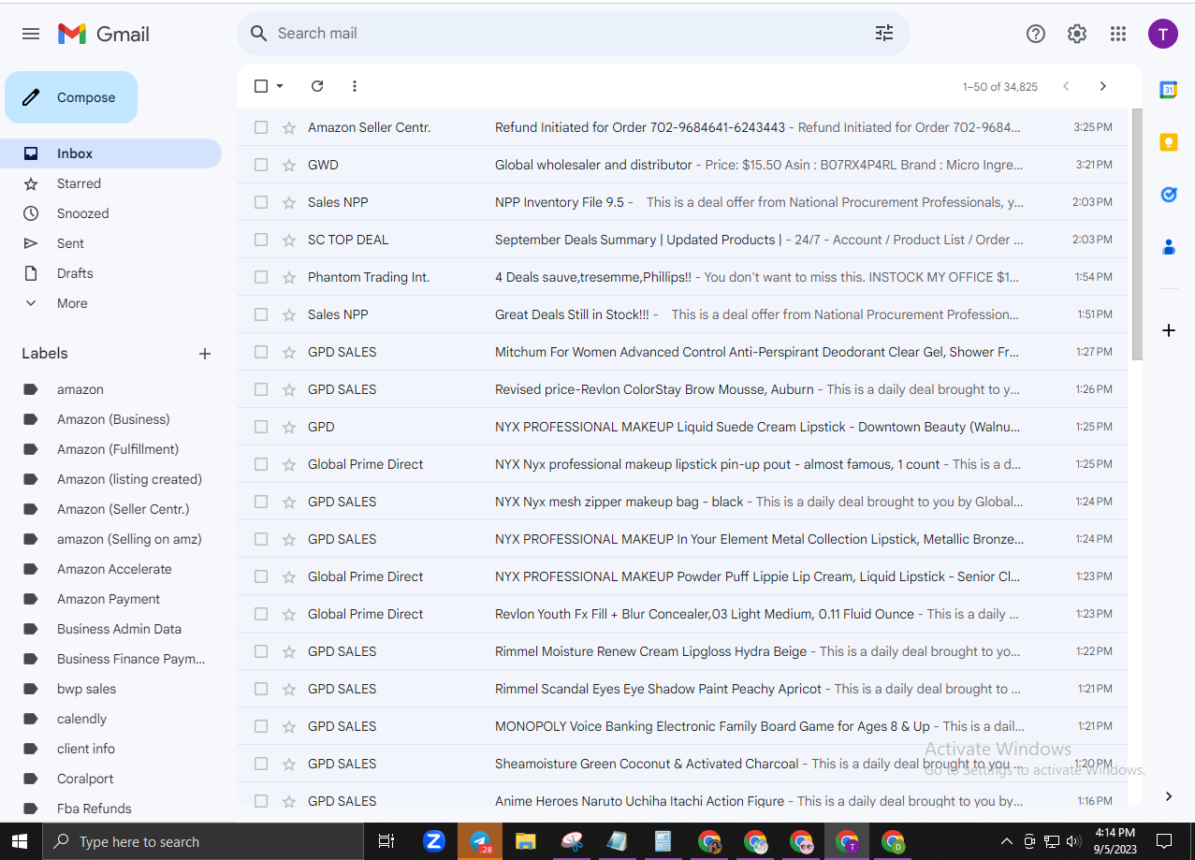Screen dimensions: 1195x860
Task: Open Telegram in the taskbar
Action: click(480, 841)
